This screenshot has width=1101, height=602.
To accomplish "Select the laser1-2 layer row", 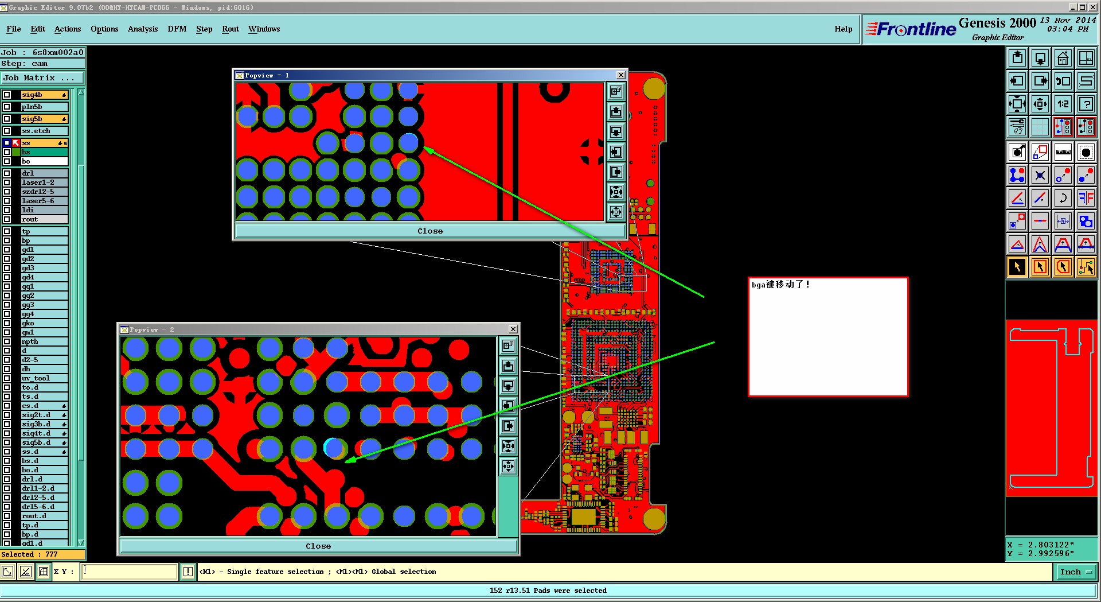I will point(45,182).
